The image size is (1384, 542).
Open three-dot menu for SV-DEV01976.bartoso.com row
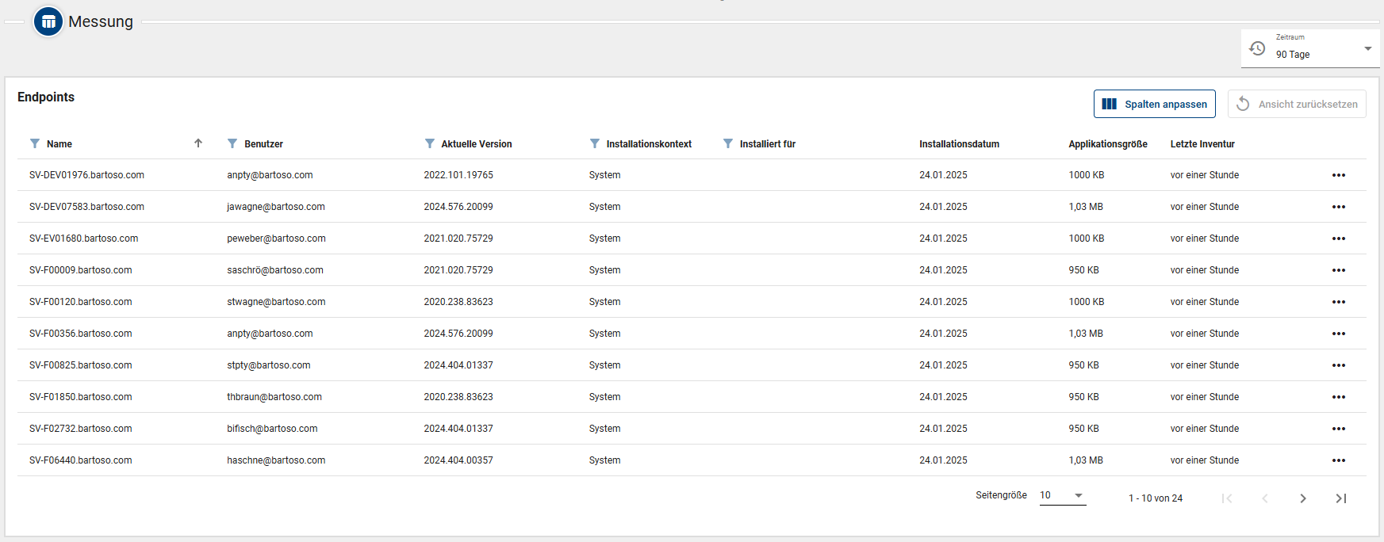coord(1338,175)
